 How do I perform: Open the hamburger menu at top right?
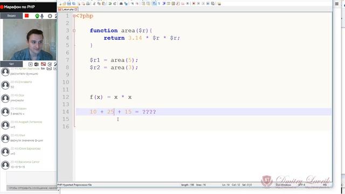click(x=336, y=4)
